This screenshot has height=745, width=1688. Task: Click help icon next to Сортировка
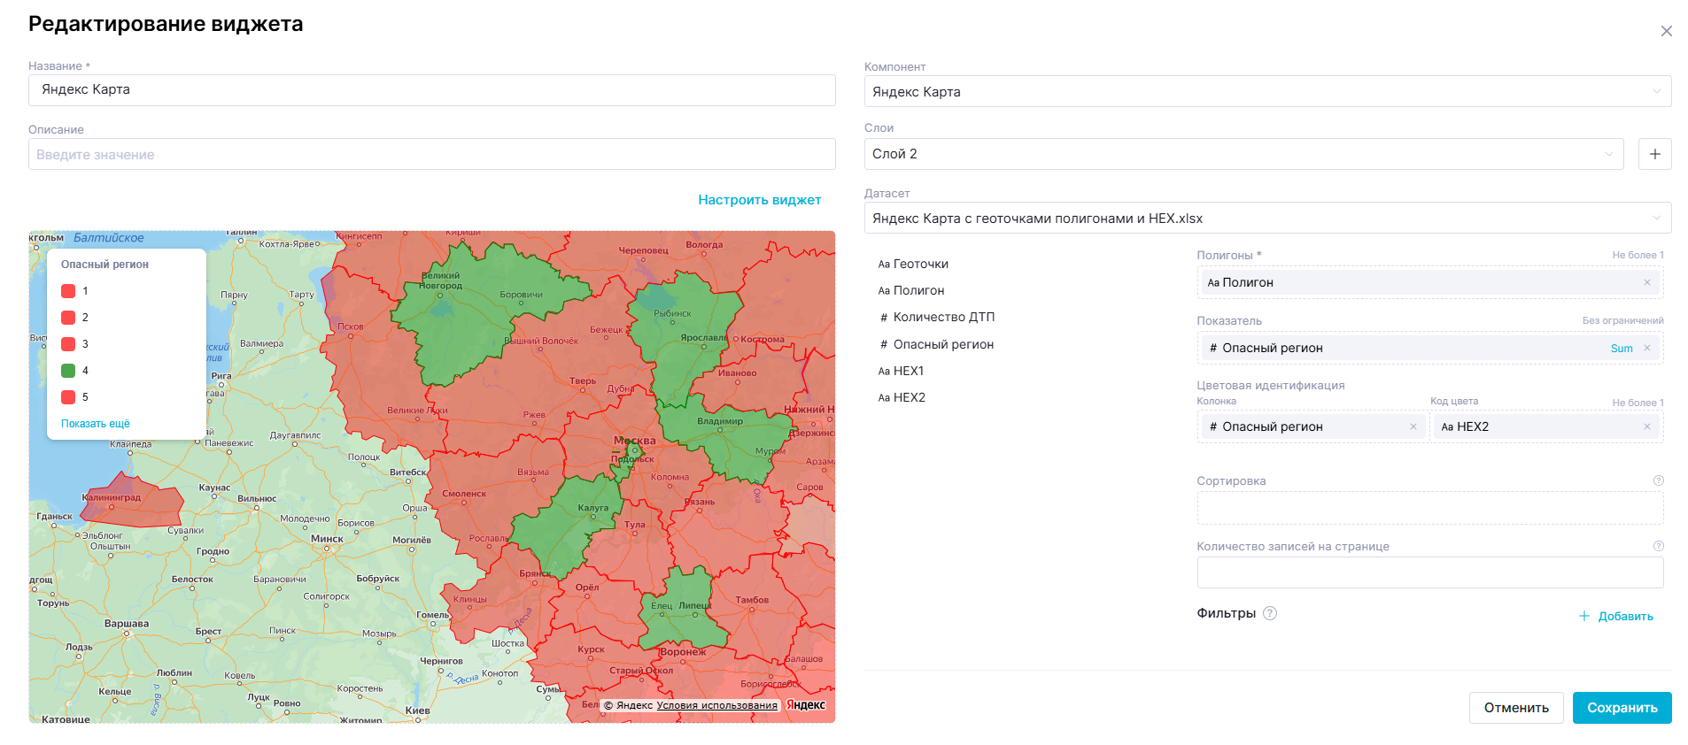pyautogui.click(x=1659, y=481)
